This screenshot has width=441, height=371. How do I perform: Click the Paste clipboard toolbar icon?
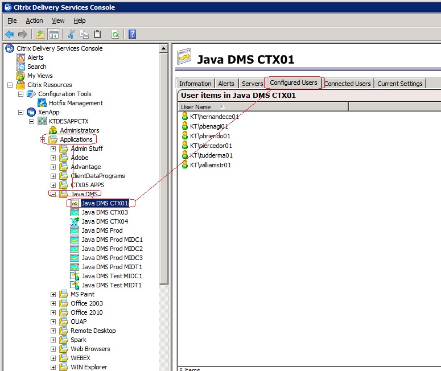click(x=97, y=35)
